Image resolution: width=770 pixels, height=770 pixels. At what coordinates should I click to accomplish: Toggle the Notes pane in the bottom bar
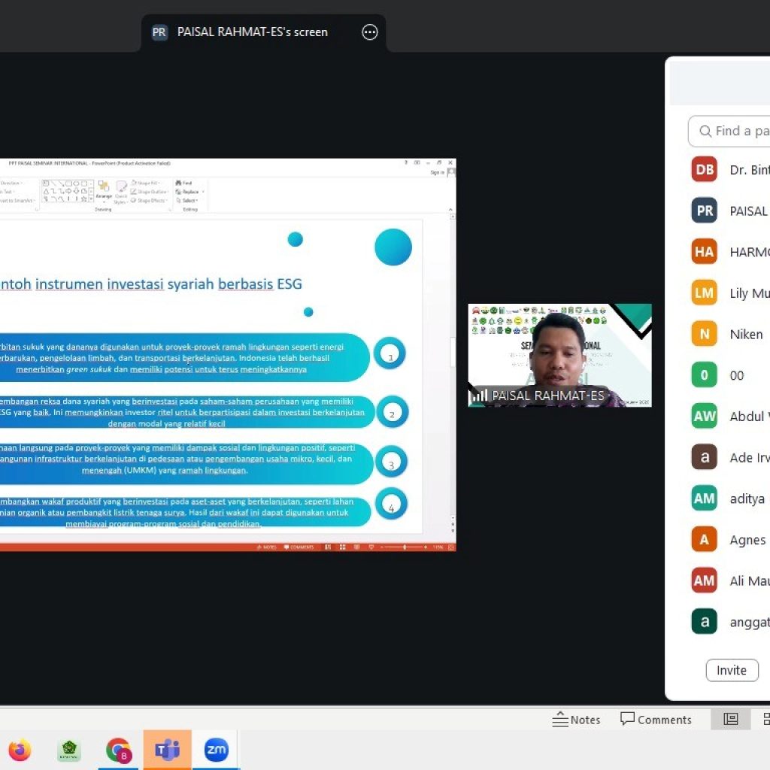(x=577, y=720)
